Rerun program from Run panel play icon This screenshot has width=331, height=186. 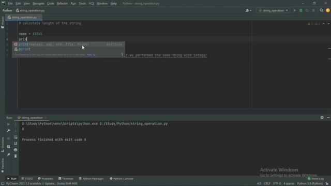(8, 125)
